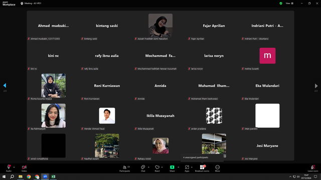The height and width of the screenshot is (180, 321).
Task: Open the network icon in tray
Action: (294, 176)
